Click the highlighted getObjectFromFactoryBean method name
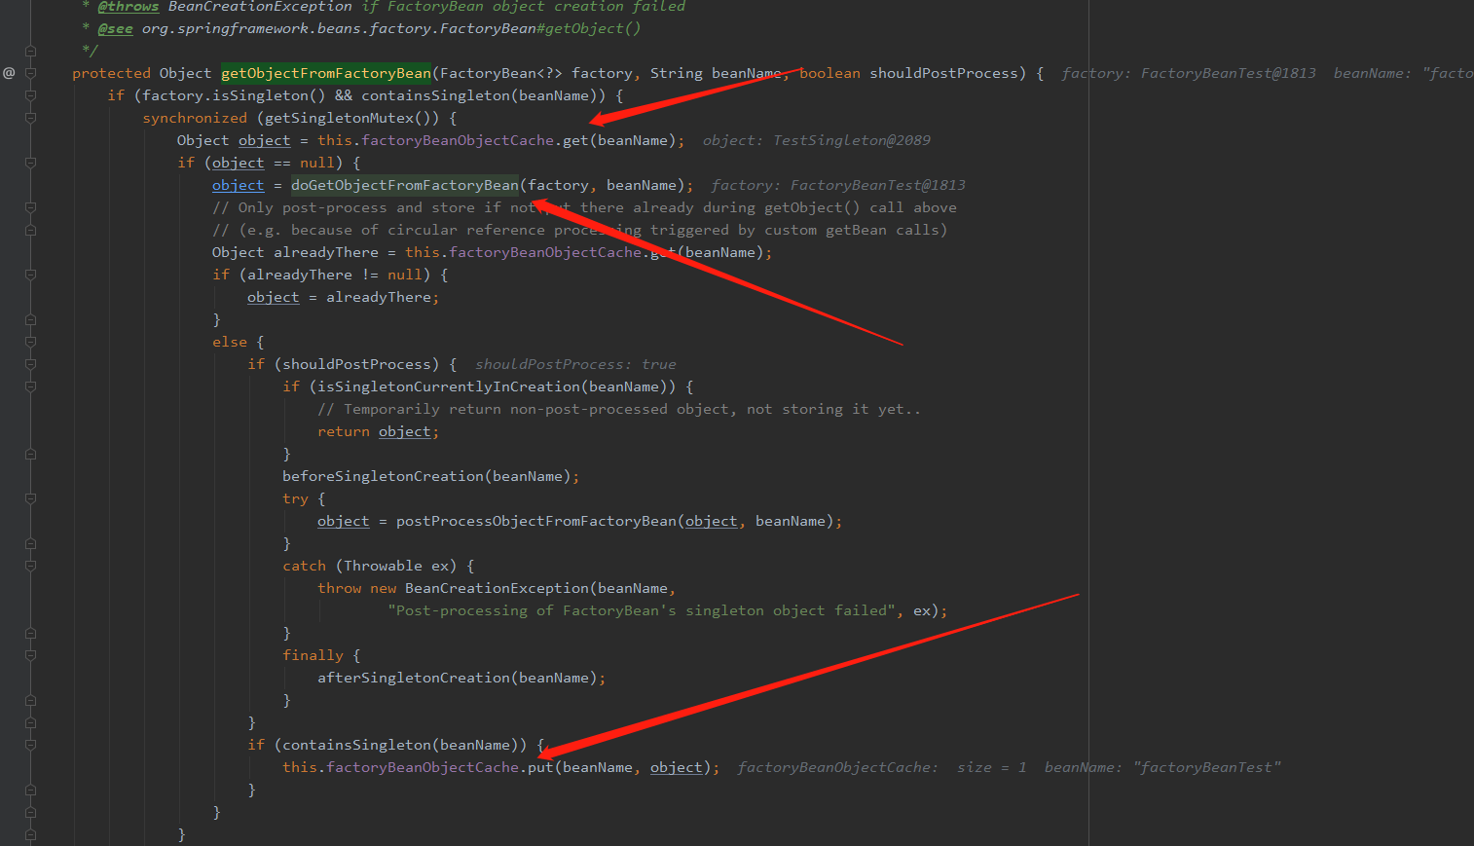1474x846 pixels. [x=326, y=73]
